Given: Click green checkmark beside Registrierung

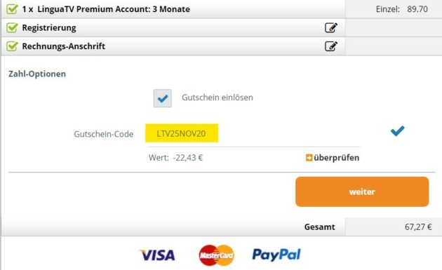Looking at the screenshot, I should tap(12, 27).
